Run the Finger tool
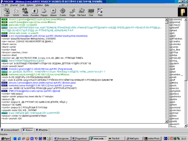Viewport: 188px width, 141px height. [72, 12]
